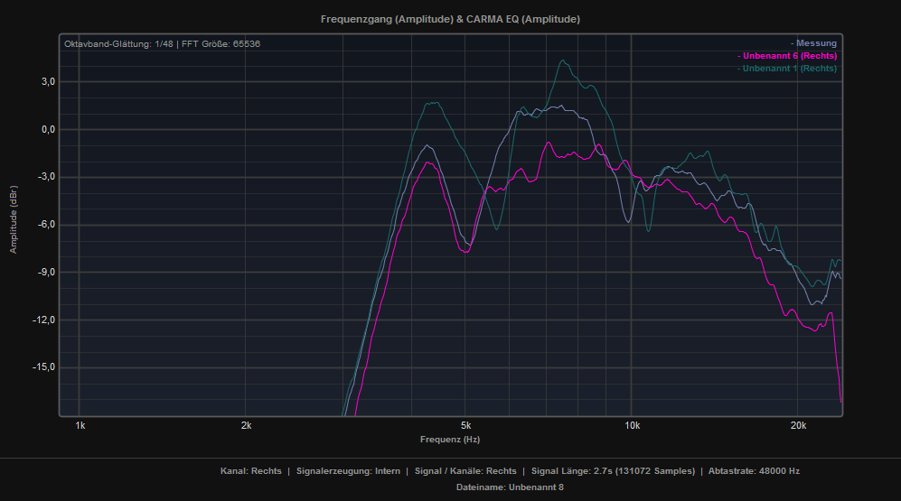Click the 10k frequency axis label
This screenshot has width=901, height=501.
point(631,425)
